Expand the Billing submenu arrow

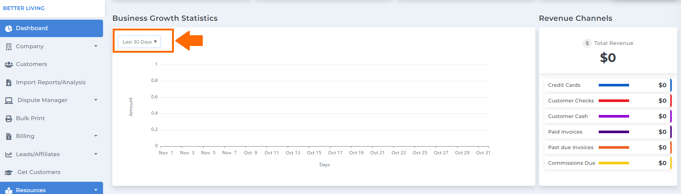(x=96, y=136)
